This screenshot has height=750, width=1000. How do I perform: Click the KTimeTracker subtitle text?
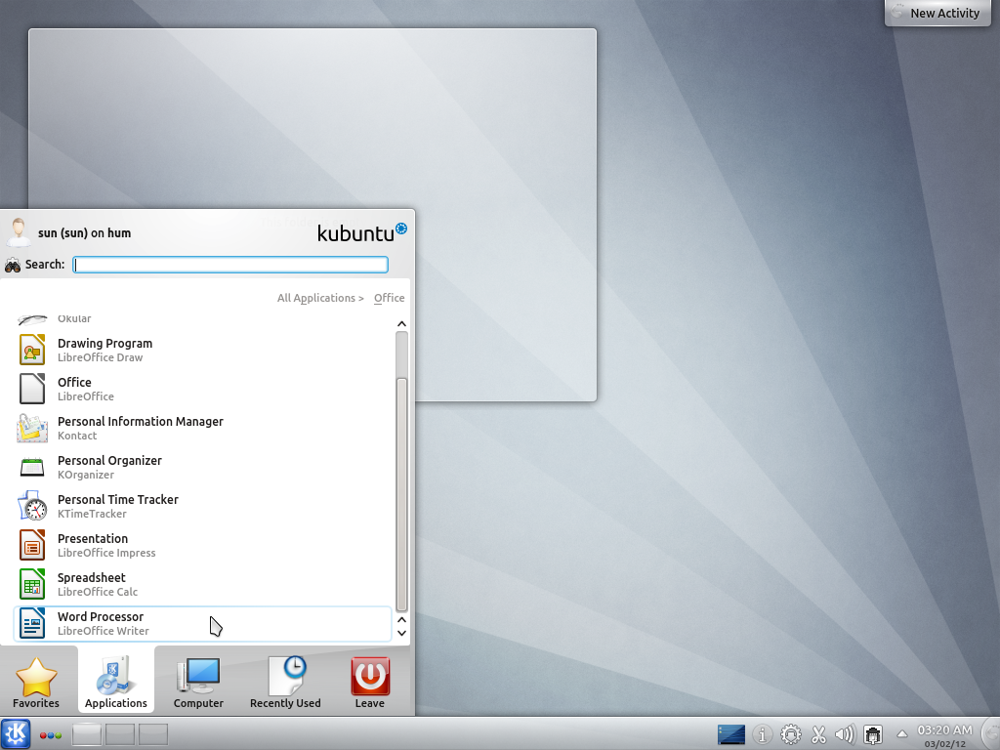pyautogui.click(x=92, y=514)
